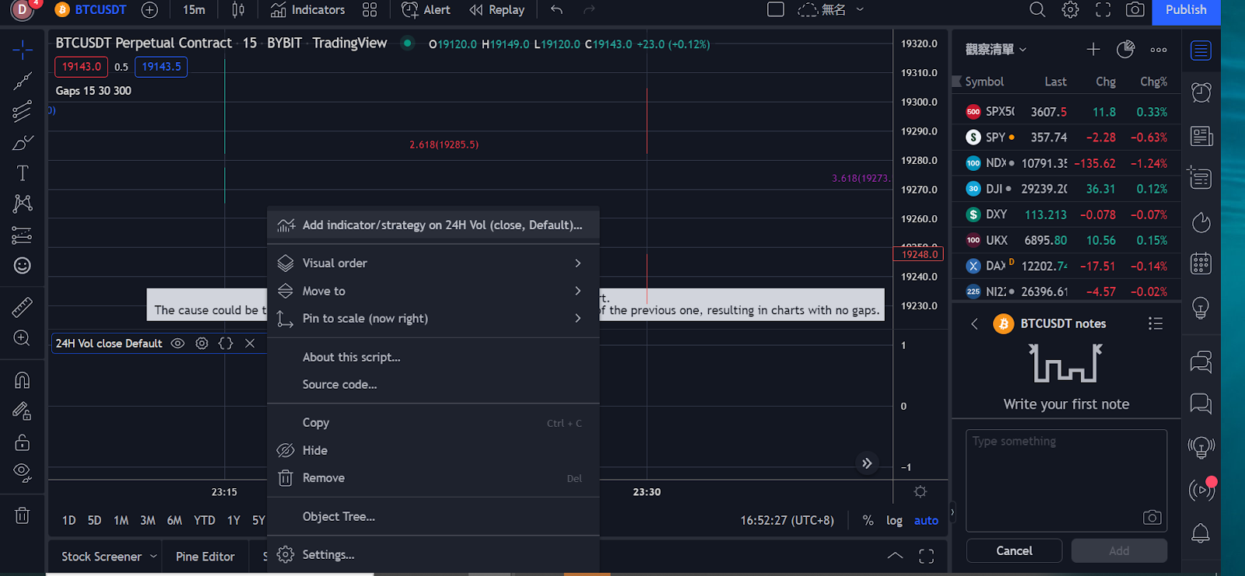
Task: Add symbol to watchlist with plus icon
Action: (1093, 50)
